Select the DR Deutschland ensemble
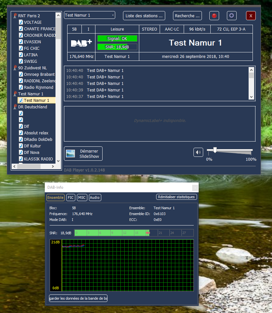 coord(33,107)
